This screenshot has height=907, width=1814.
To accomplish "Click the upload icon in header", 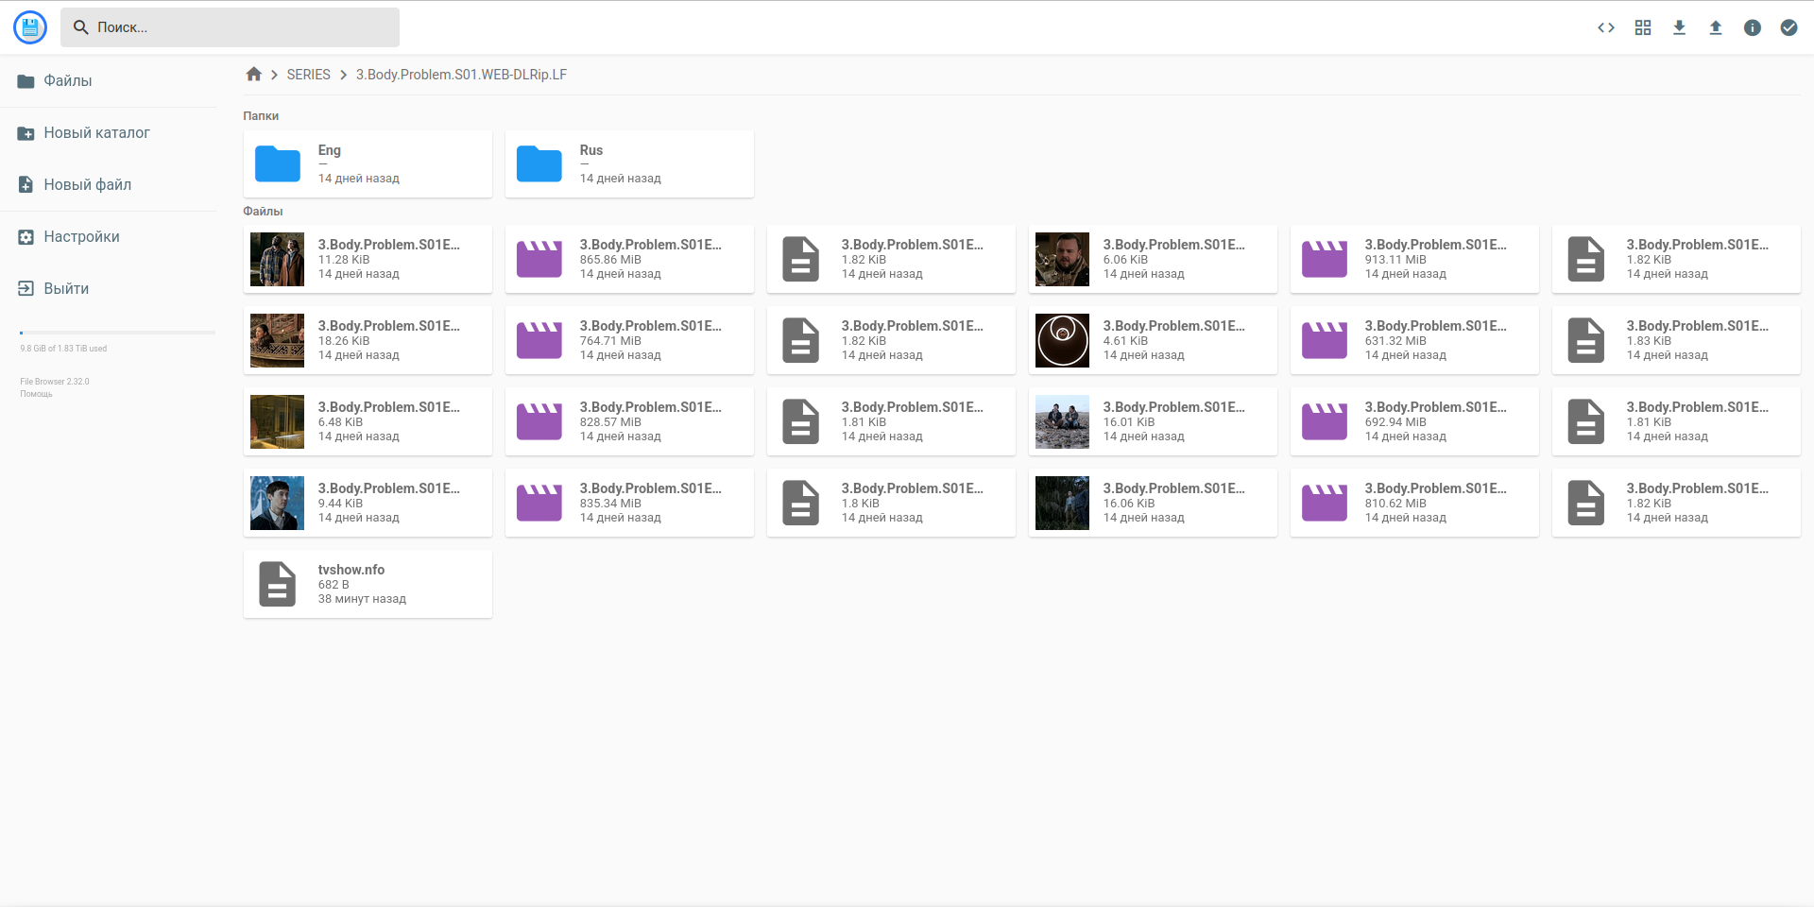I will click(1716, 27).
